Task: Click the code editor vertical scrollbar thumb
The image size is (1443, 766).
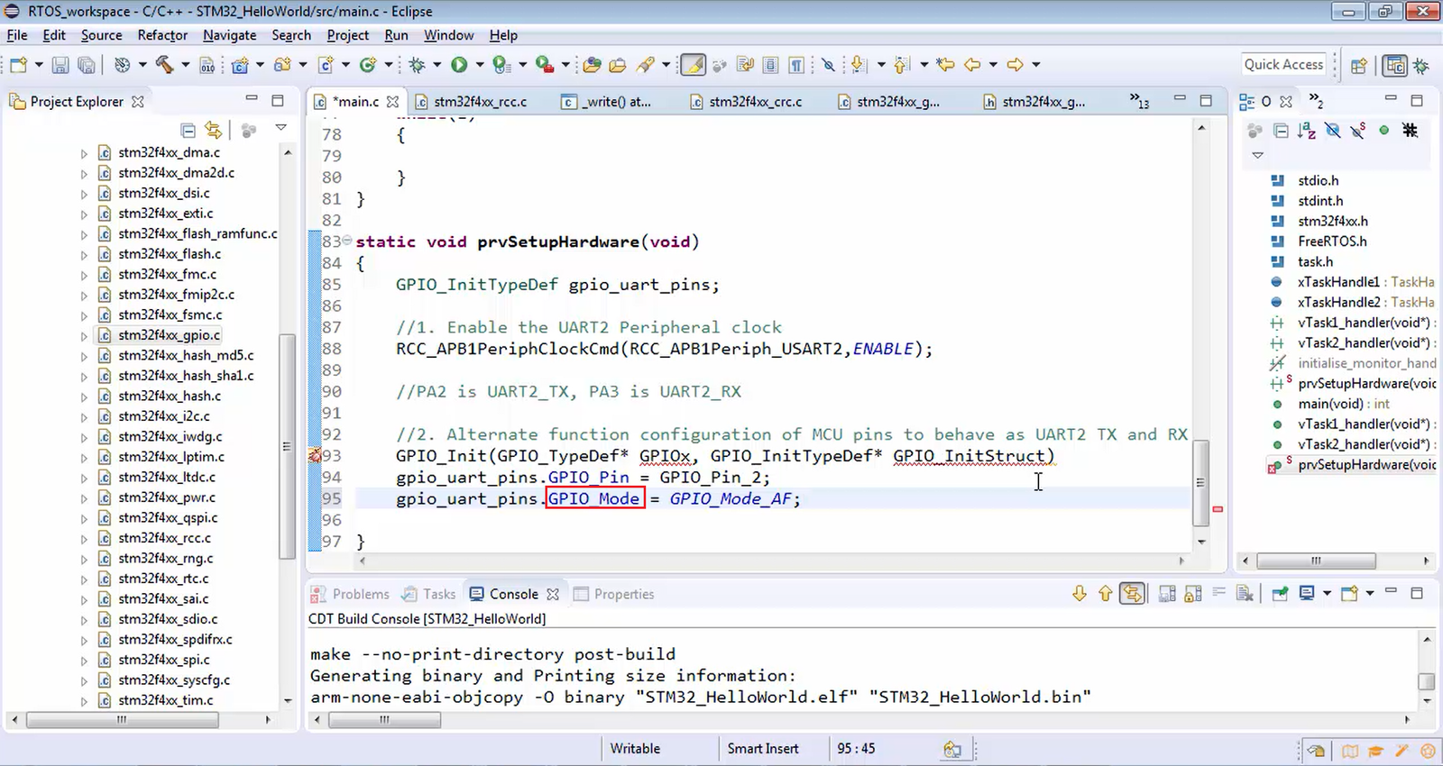Action: pos(1200,483)
